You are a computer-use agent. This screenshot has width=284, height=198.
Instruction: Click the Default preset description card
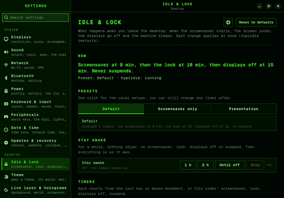(177, 123)
